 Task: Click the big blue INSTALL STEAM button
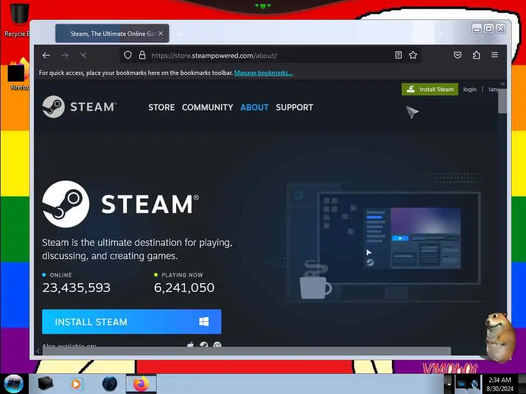coord(131,322)
